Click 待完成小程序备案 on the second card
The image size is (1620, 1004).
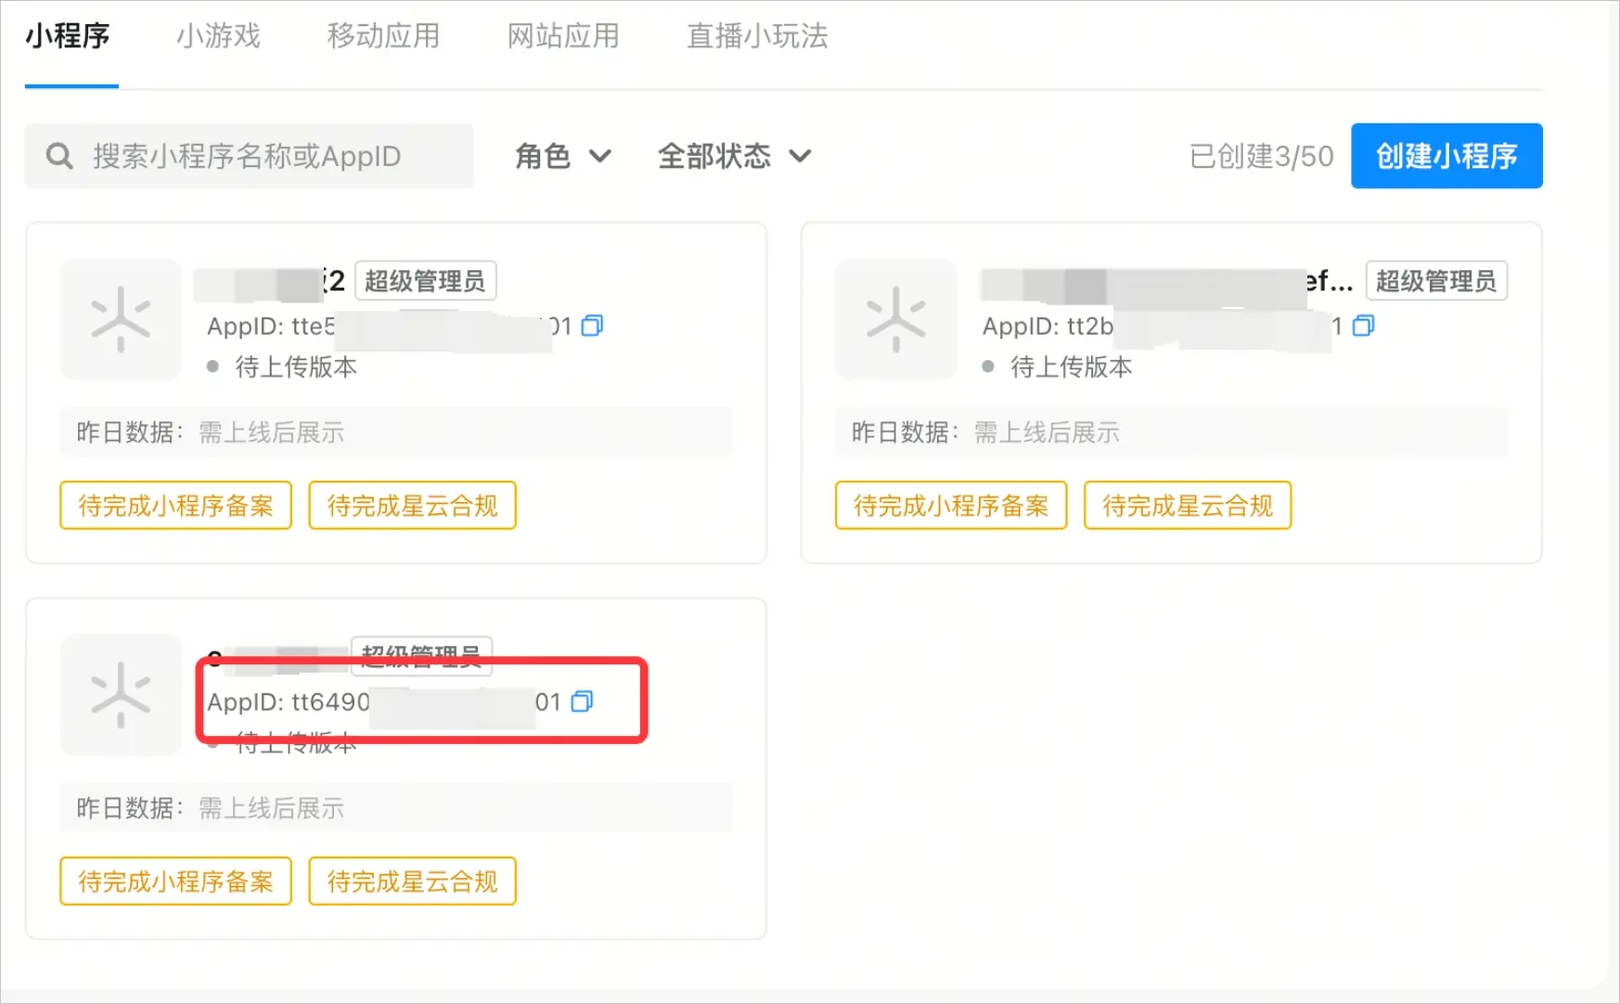coord(951,506)
